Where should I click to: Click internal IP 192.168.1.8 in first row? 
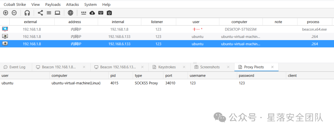pyautogui.click(x=119, y=30)
